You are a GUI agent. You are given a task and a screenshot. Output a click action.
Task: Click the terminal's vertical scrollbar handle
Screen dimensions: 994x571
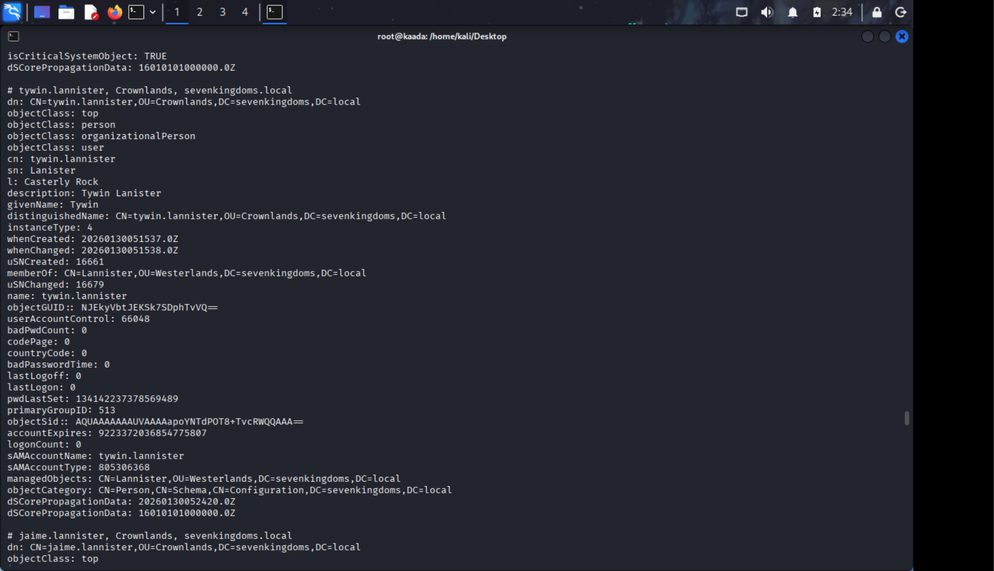tap(907, 418)
